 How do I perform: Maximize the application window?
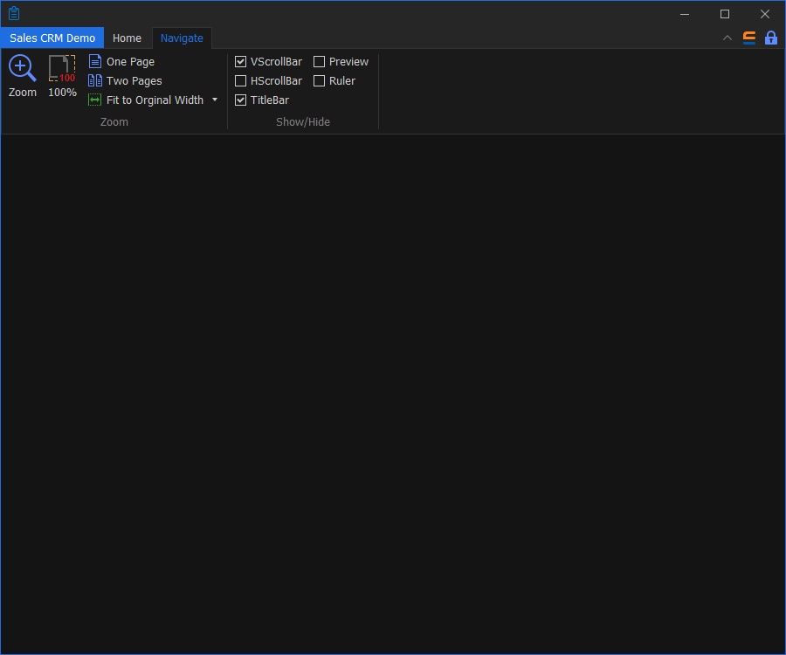pos(725,14)
